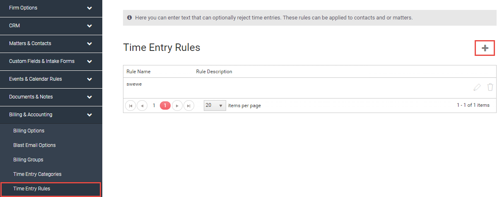Screen dimensions: 502x197
Task: Open the items per page dropdown
Action: point(215,106)
